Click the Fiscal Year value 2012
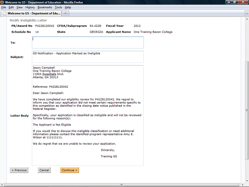 coord(137,26)
